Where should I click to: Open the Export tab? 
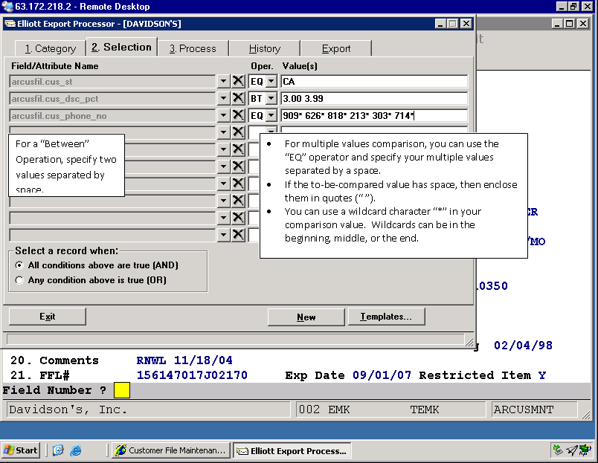[x=335, y=48]
